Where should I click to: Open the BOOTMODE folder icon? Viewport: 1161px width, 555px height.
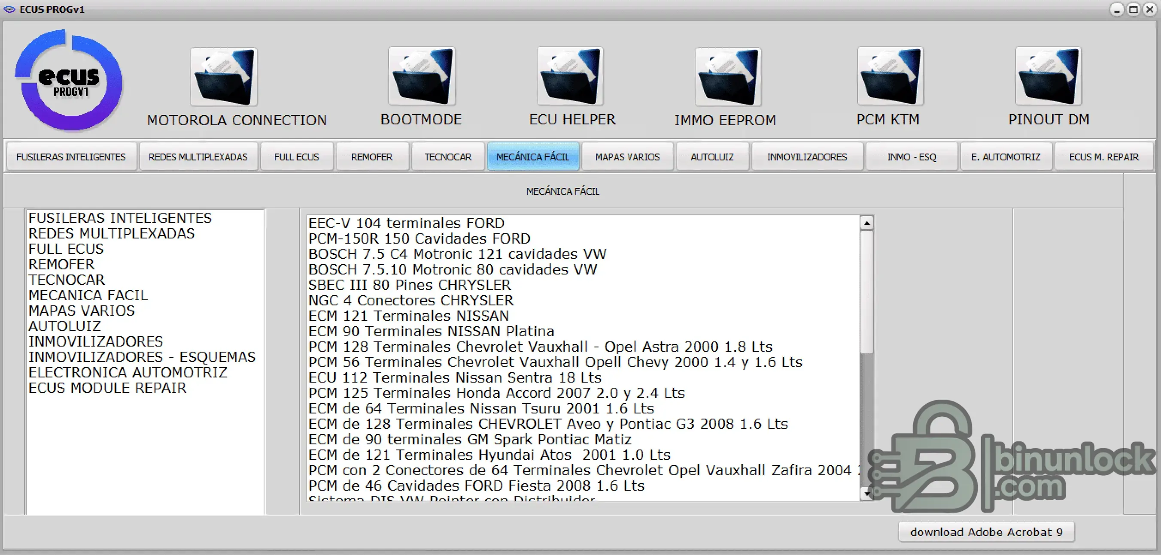pos(422,76)
